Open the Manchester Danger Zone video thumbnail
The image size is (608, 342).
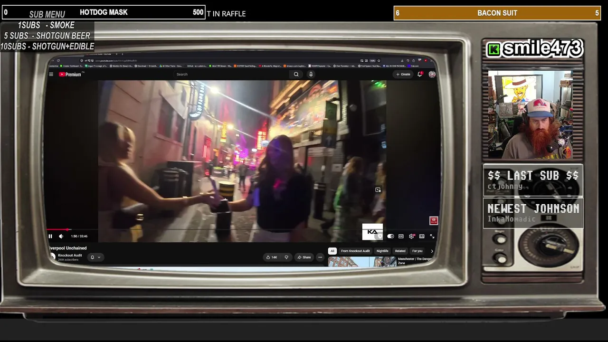click(x=362, y=262)
